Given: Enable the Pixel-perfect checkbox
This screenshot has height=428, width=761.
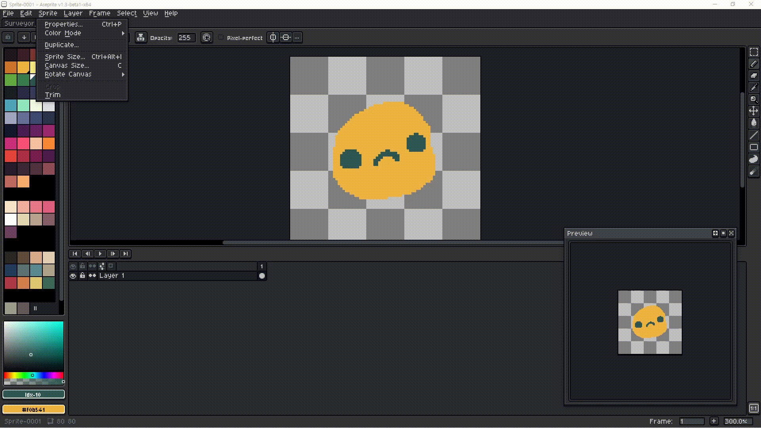Looking at the screenshot, I should [x=221, y=38].
